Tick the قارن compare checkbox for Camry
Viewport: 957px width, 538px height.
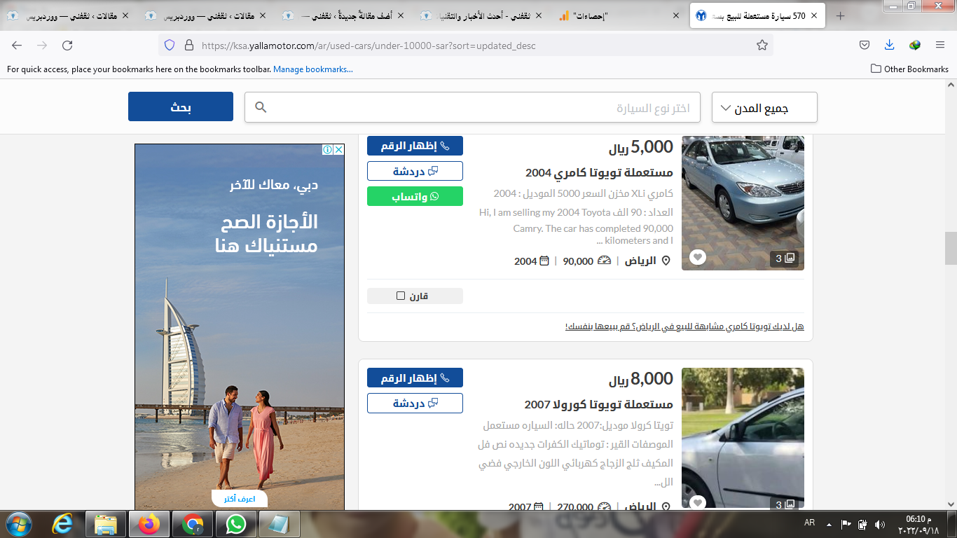point(401,296)
